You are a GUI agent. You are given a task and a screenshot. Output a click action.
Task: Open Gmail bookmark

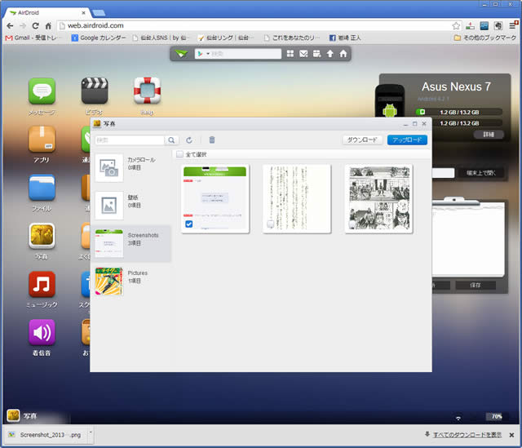click(x=33, y=38)
